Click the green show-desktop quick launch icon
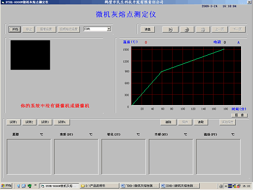253x190 pixels. tap(30, 186)
